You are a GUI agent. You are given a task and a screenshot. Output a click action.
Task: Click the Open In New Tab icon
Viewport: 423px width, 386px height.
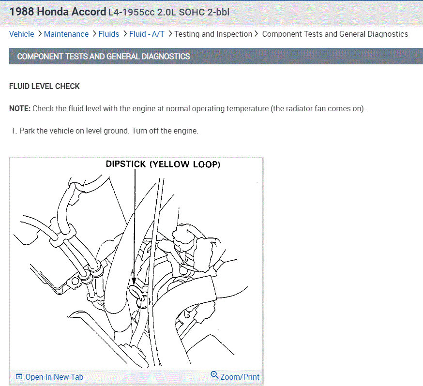(x=19, y=376)
